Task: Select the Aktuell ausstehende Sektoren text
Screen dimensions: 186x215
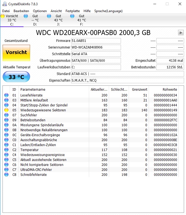Action: click(x=43, y=160)
